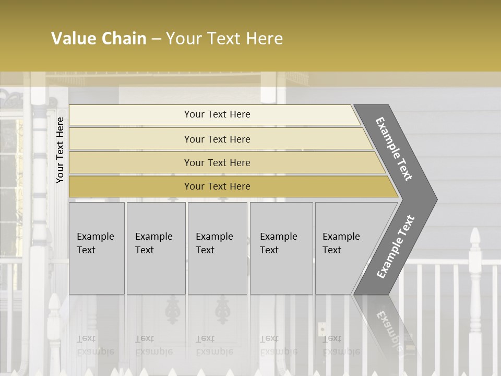
Task: Click the mirrored chevron reflection below the arrow
Action: click(389, 324)
